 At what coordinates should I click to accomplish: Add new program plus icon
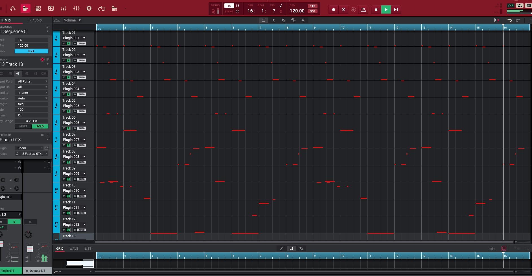coord(42,135)
